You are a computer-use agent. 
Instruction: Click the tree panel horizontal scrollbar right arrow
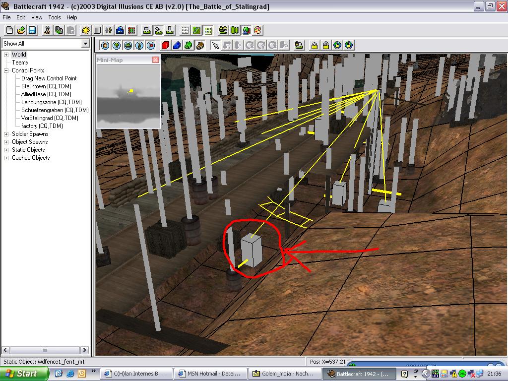click(x=85, y=350)
